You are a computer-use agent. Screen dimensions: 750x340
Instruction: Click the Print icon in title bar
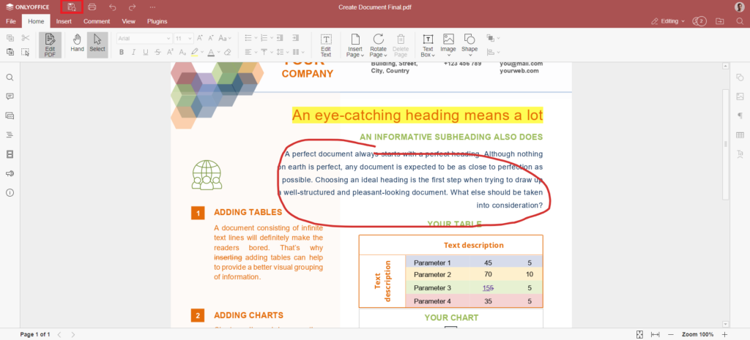coord(92,7)
